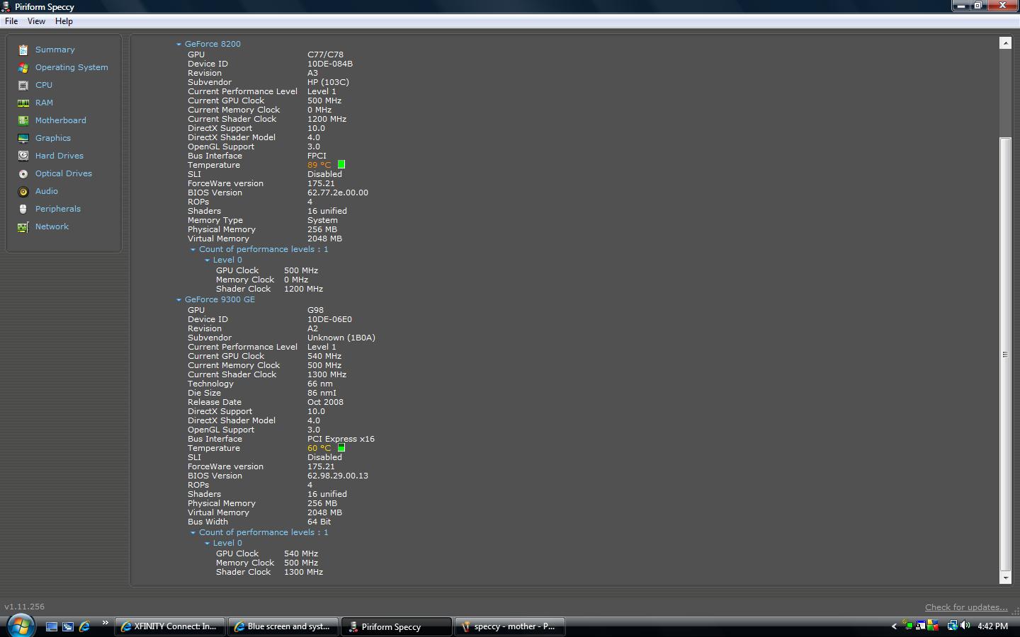Image resolution: width=1020 pixels, height=637 pixels.
Task: Click the 66 nm technology value
Action: (x=320, y=384)
